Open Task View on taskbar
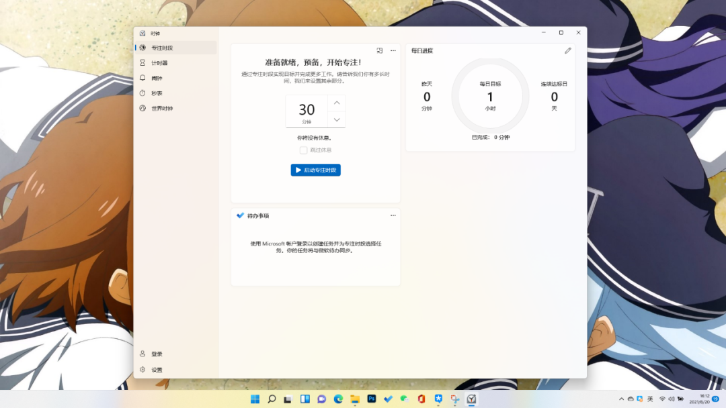The image size is (726, 408). click(288, 399)
